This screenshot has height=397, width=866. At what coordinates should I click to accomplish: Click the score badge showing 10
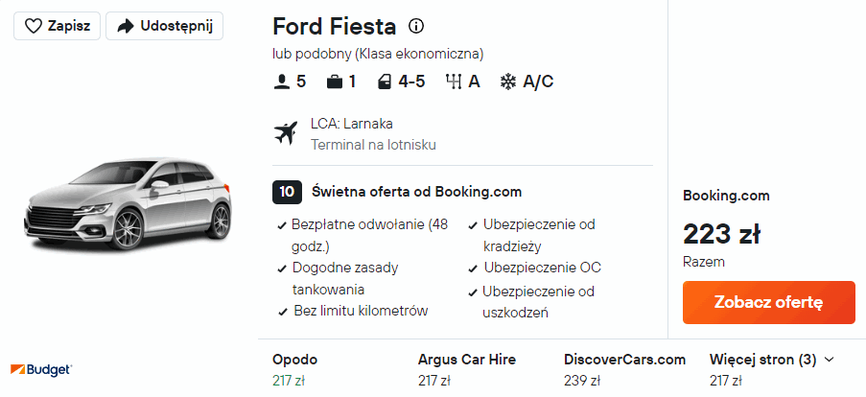click(286, 192)
